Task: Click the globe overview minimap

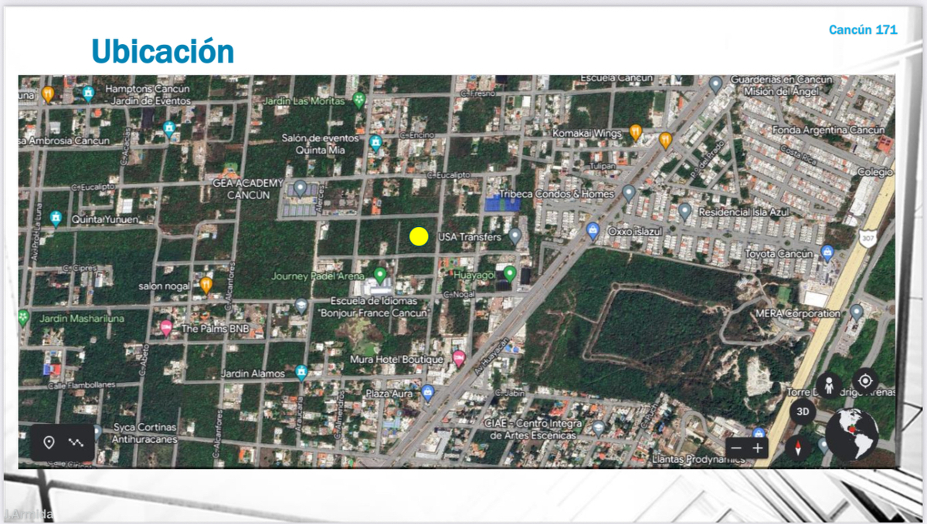Action: 851,434
